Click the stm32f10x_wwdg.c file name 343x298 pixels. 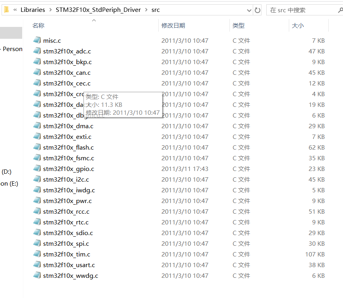tap(71, 276)
